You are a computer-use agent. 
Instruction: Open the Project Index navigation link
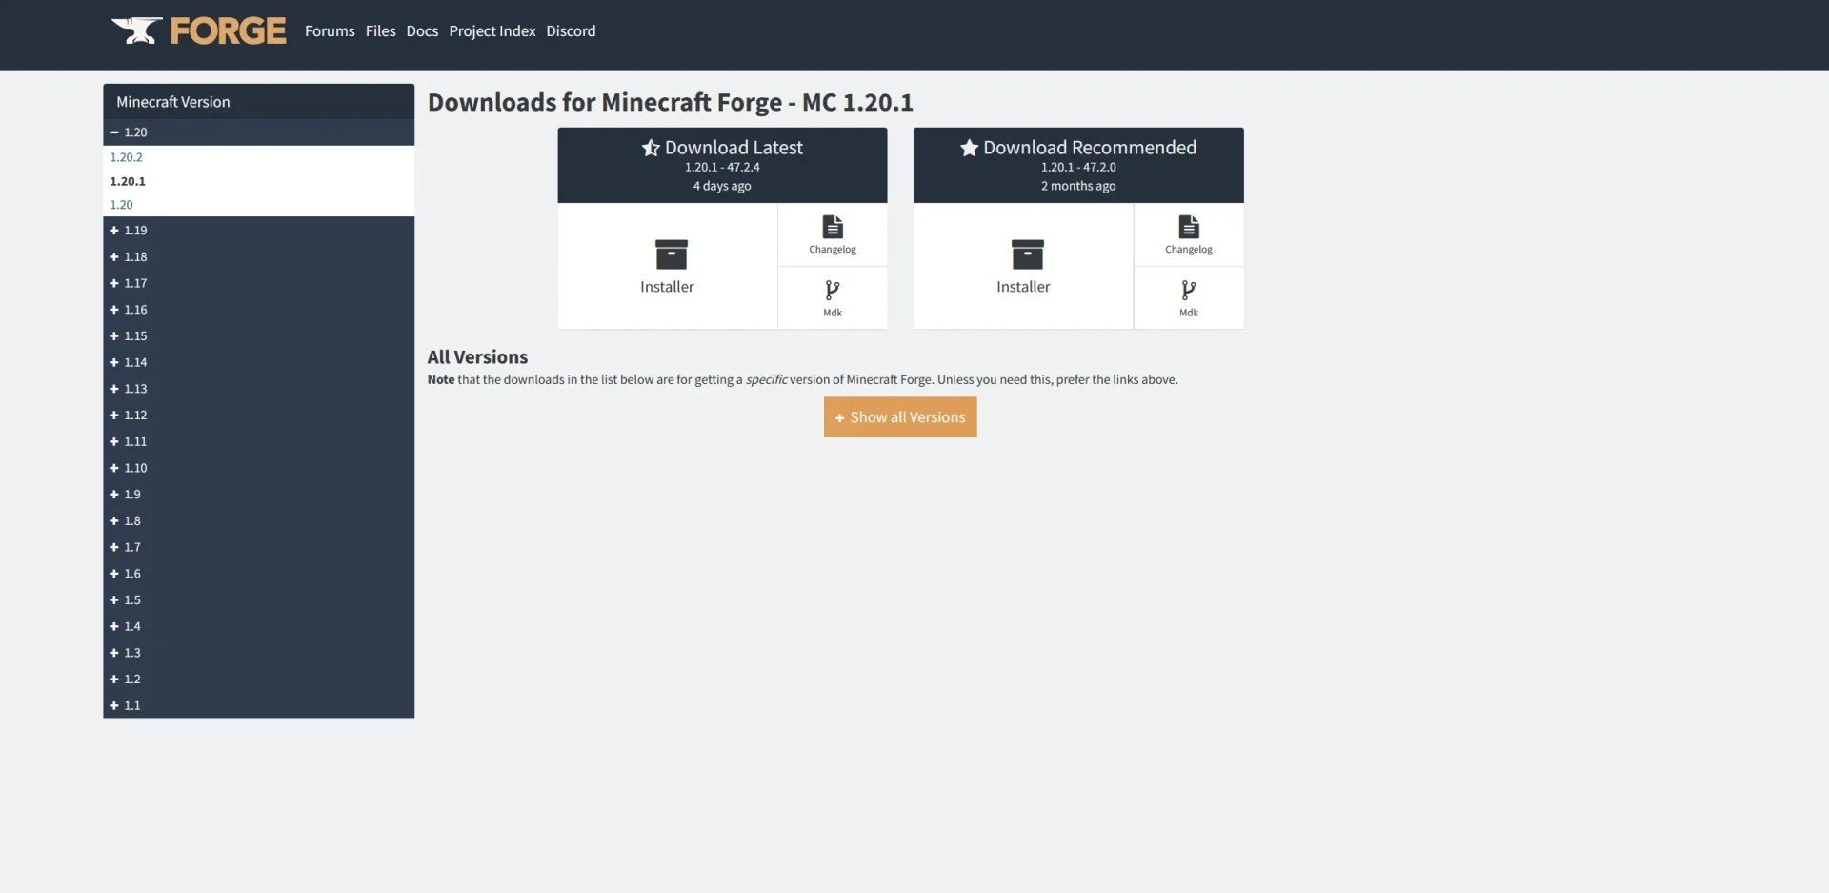tap(492, 31)
